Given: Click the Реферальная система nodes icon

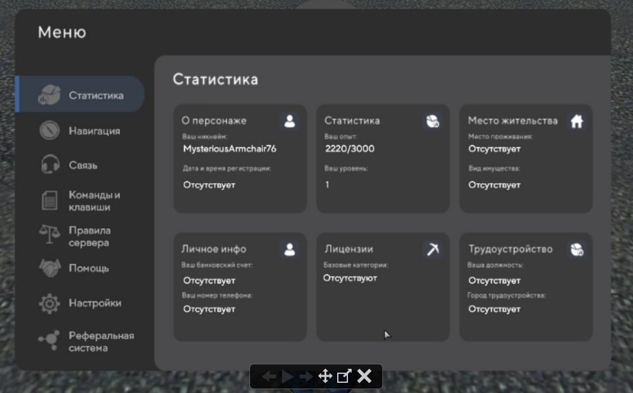Looking at the screenshot, I should [x=49, y=340].
